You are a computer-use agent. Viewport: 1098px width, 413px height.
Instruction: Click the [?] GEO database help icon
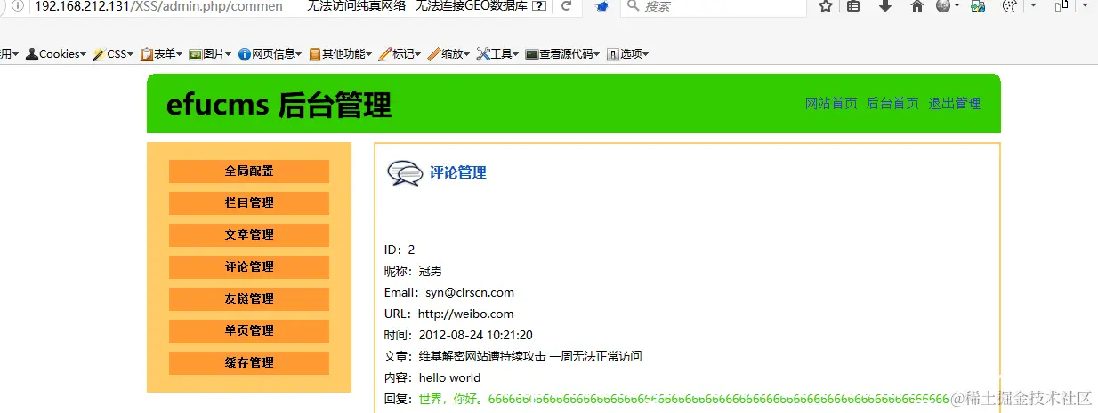coord(539,6)
